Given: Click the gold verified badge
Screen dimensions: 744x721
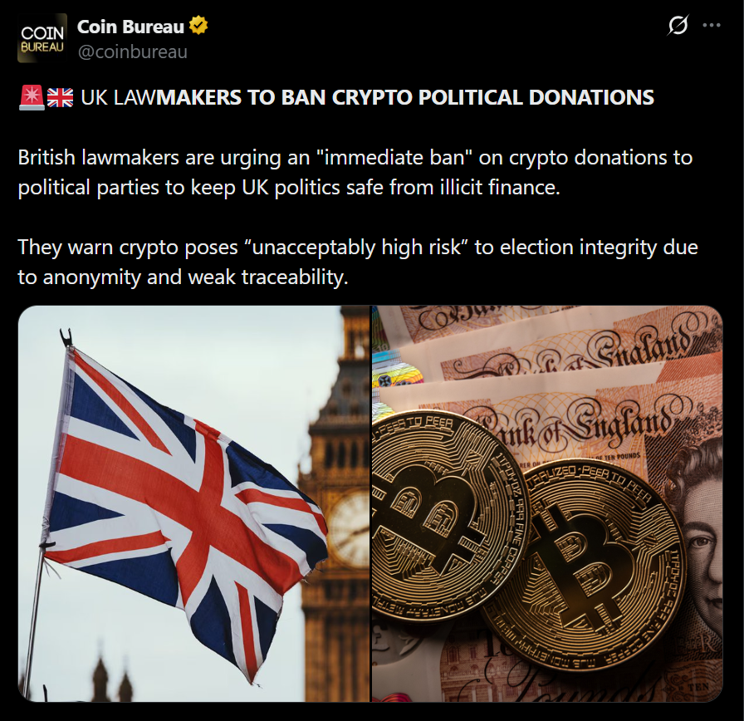Looking at the screenshot, I should point(198,26).
